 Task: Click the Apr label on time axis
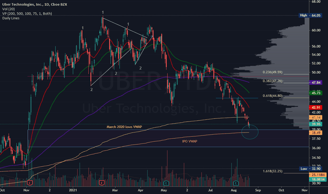click(140, 190)
